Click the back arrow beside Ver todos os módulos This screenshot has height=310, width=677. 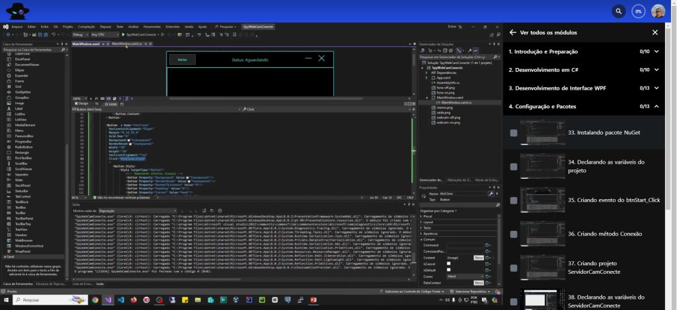512,32
